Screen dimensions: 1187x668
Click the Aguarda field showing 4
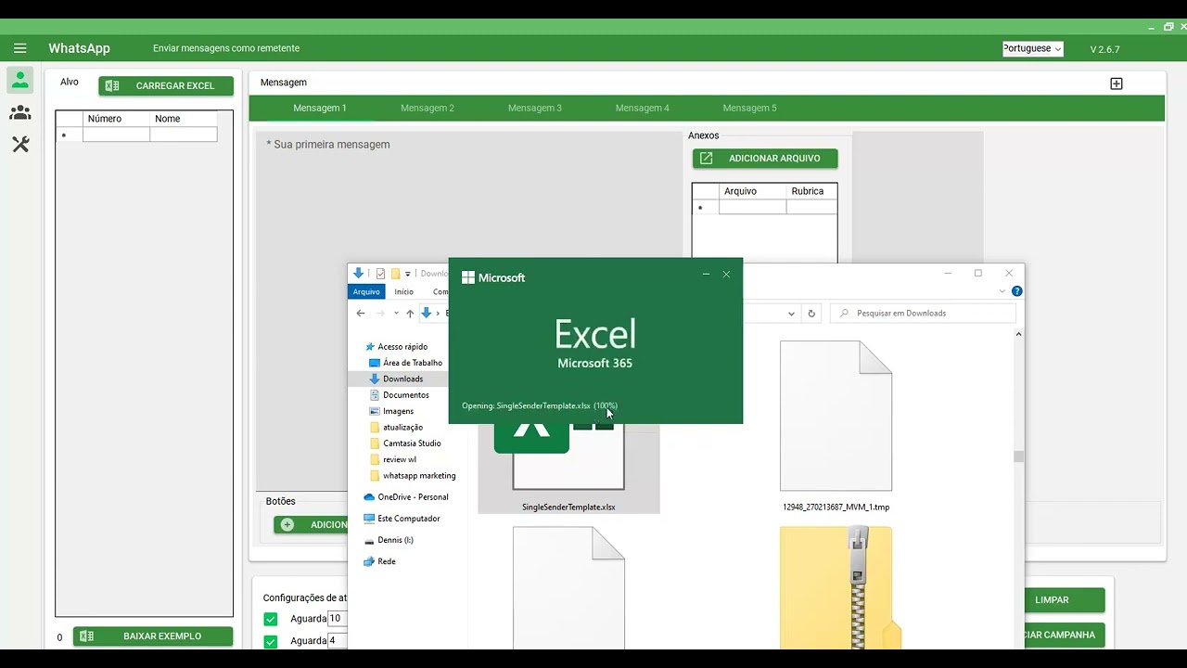(x=338, y=640)
